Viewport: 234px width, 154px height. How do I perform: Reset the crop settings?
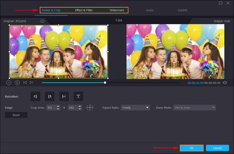pyautogui.click(x=16, y=115)
